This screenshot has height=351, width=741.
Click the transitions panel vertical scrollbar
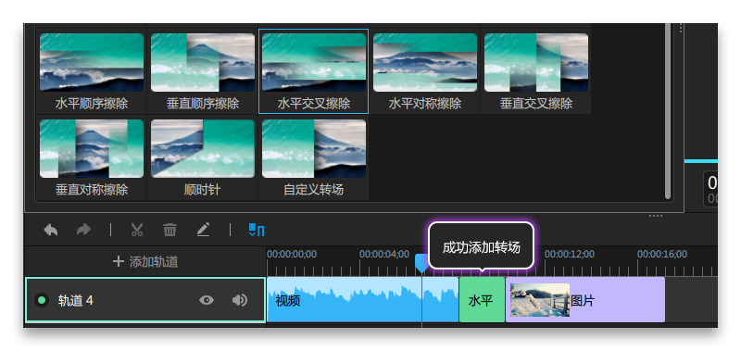(x=668, y=111)
